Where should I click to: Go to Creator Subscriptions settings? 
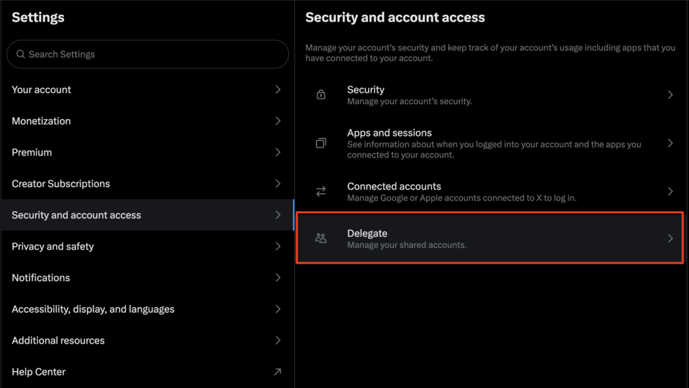61,184
